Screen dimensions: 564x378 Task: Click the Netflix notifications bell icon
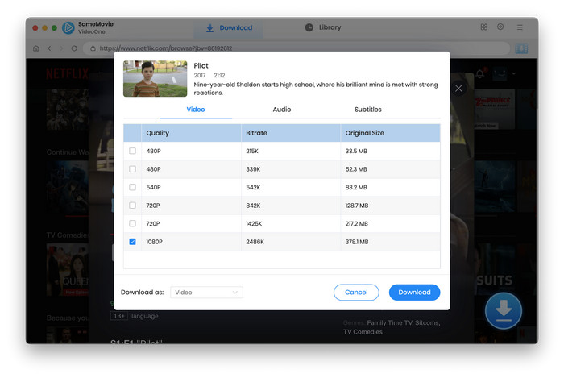480,73
